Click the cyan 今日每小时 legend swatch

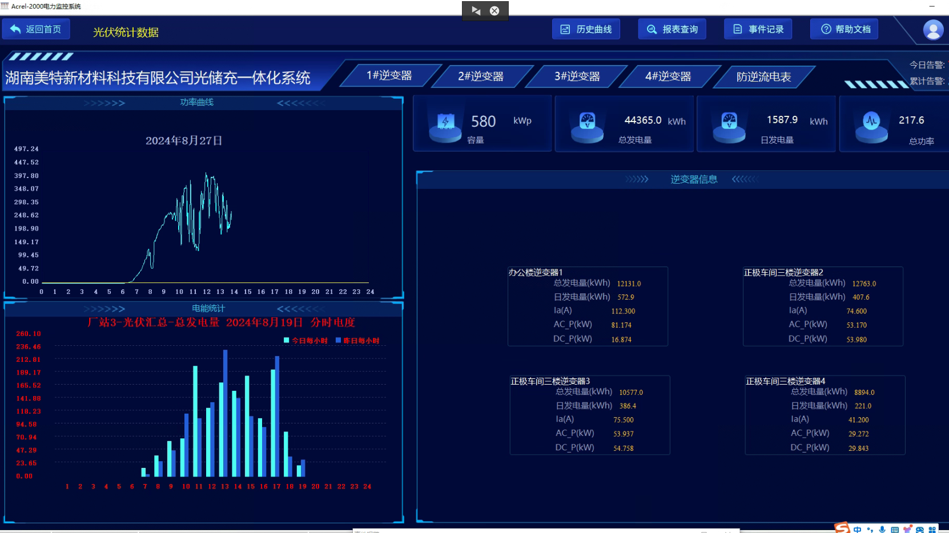(287, 340)
